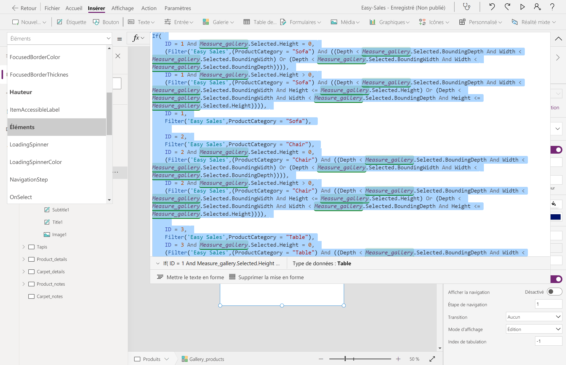
Task: Open the Icônes dropdown
Action: [434, 22]
